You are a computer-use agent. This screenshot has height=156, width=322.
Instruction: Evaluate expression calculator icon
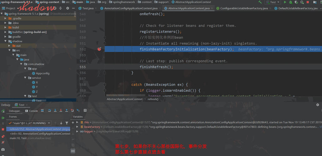pos(85,110)
